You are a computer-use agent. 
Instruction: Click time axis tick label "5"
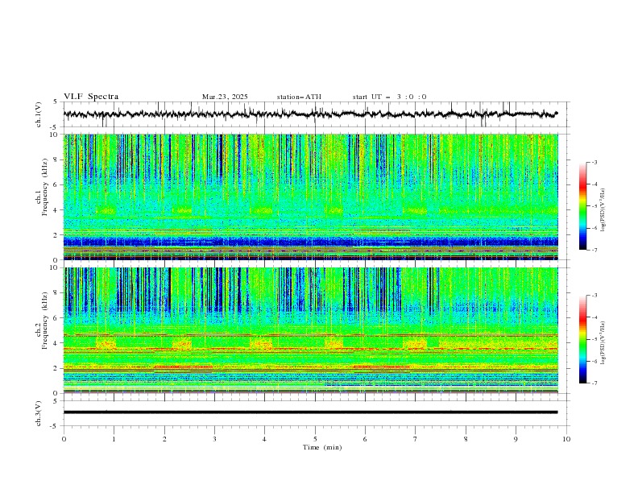tap(315, 439)
